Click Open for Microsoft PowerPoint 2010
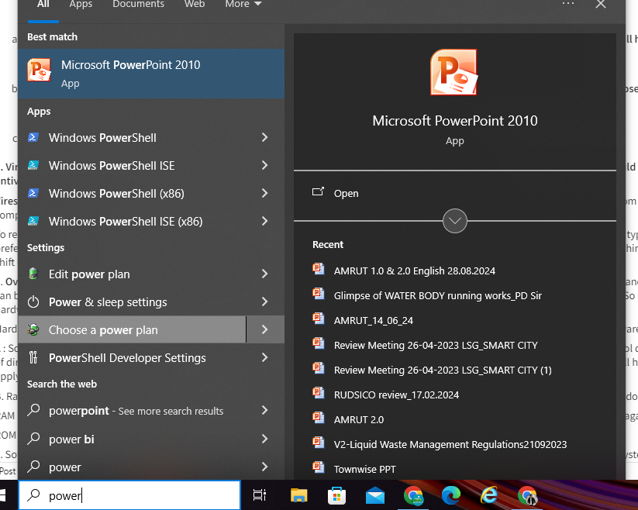The height and width of the screenshot is (510, 638). click(x=346, y=193)
